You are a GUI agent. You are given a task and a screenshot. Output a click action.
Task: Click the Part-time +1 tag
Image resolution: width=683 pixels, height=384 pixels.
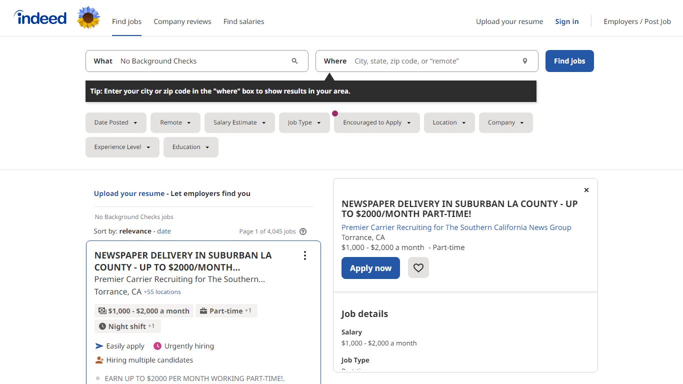pos(226,311)
